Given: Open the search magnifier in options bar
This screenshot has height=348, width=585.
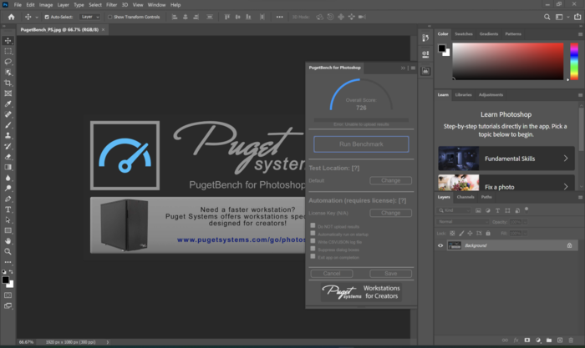Looking at the screenshot, I should point(547,17).
